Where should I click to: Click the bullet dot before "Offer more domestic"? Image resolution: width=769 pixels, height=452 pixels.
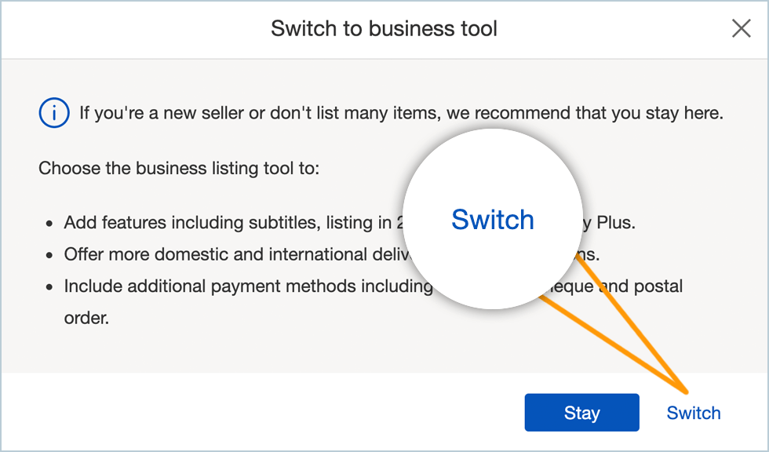point(49,256)
